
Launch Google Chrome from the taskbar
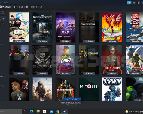tap(58, 111)
